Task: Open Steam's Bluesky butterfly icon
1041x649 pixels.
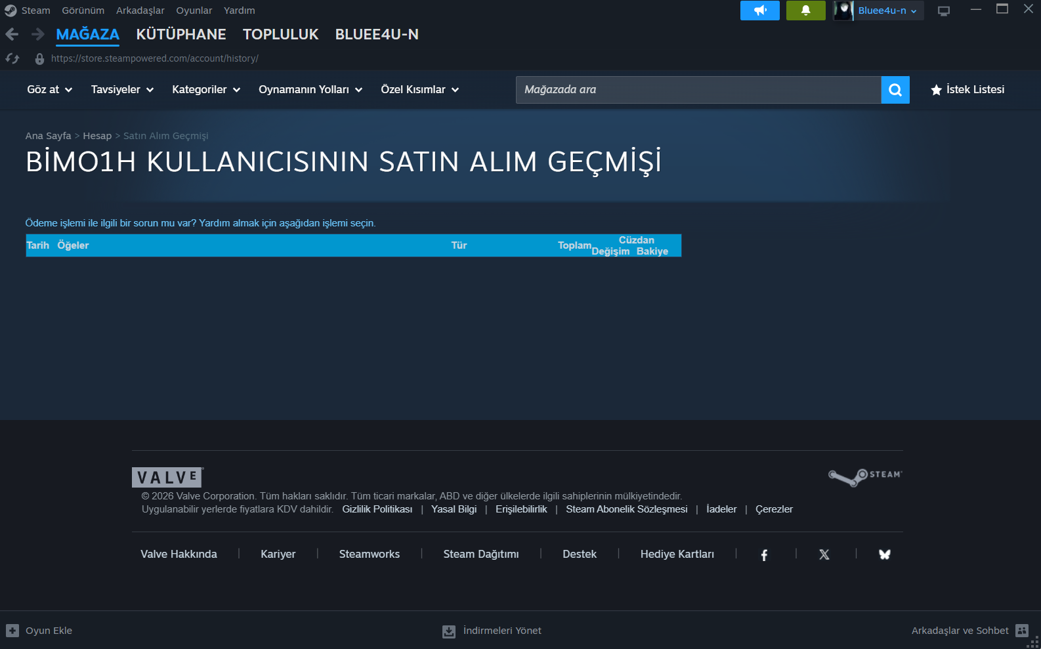Action: (885, 555)
